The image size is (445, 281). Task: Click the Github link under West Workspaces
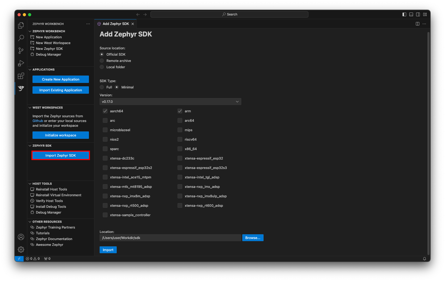(x=38, y=121)
